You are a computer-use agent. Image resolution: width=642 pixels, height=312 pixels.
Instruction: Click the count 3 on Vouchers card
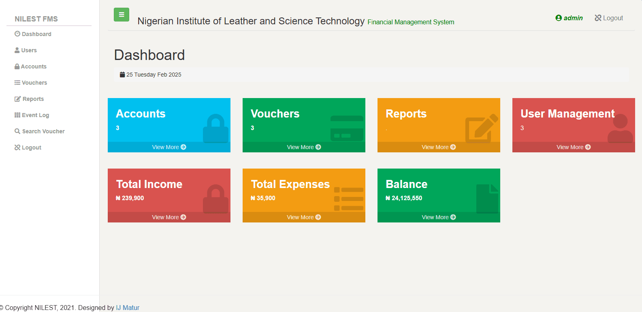[x=252, y=128]
